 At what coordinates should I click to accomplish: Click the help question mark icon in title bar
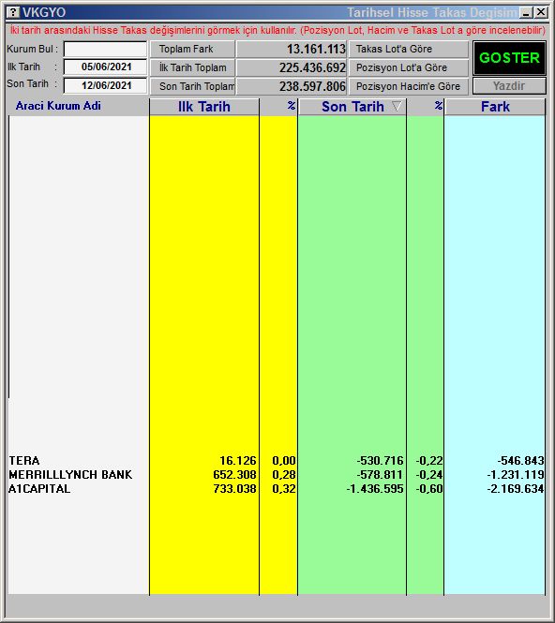[x=13, y=12]
